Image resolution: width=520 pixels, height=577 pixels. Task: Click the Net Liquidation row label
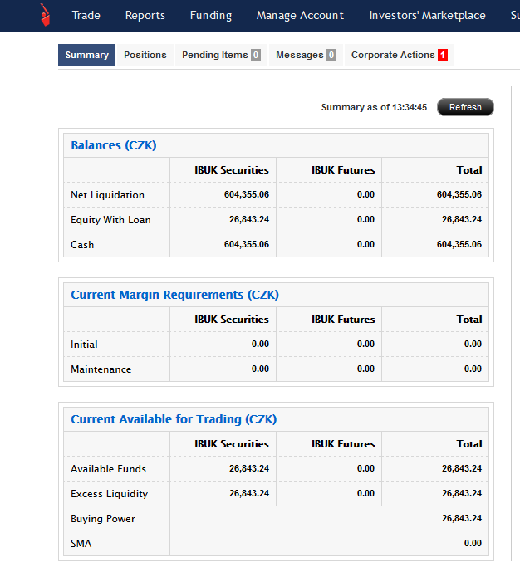point(107,195)
